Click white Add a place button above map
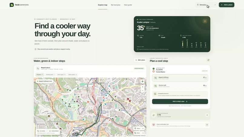Viewport: 244px width, 137px height. click(x=140, y=60)
